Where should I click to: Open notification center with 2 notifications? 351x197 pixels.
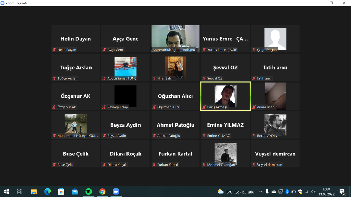[x=342, y=192]
